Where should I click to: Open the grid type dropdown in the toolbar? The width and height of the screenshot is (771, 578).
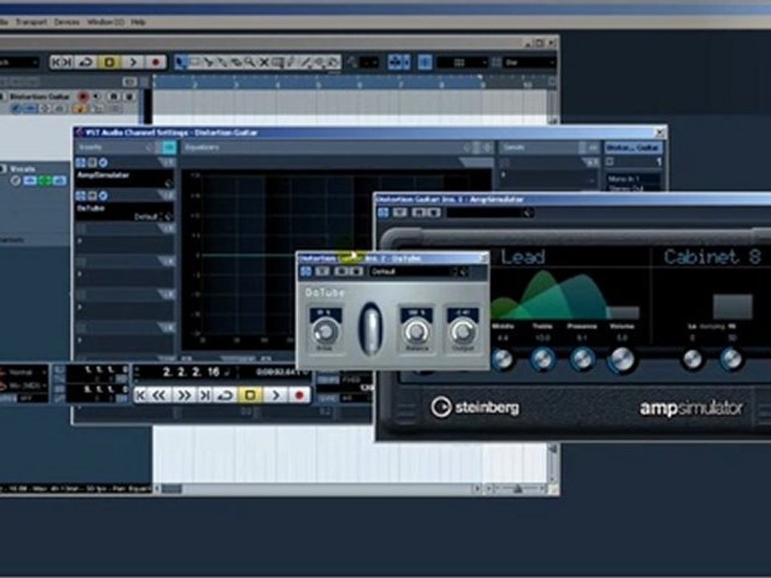click(463, 63)
